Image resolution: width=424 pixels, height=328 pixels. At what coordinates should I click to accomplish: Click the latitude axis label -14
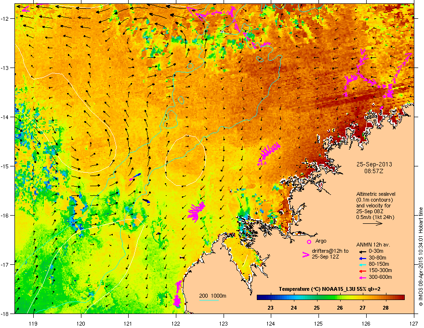(x=5, y=117)
